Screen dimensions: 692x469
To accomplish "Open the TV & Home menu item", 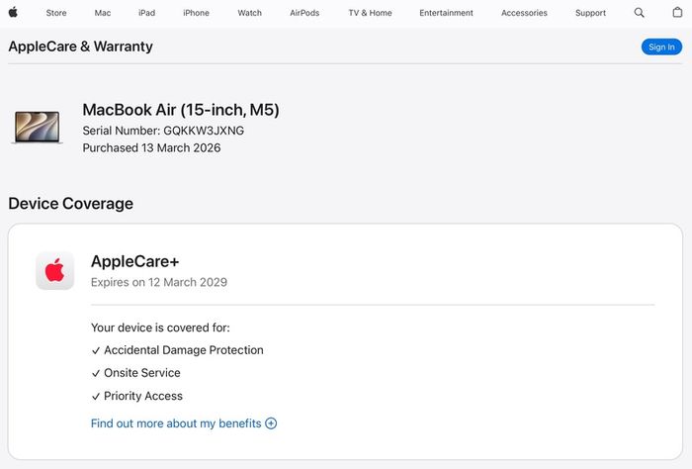I will [370, 13].
